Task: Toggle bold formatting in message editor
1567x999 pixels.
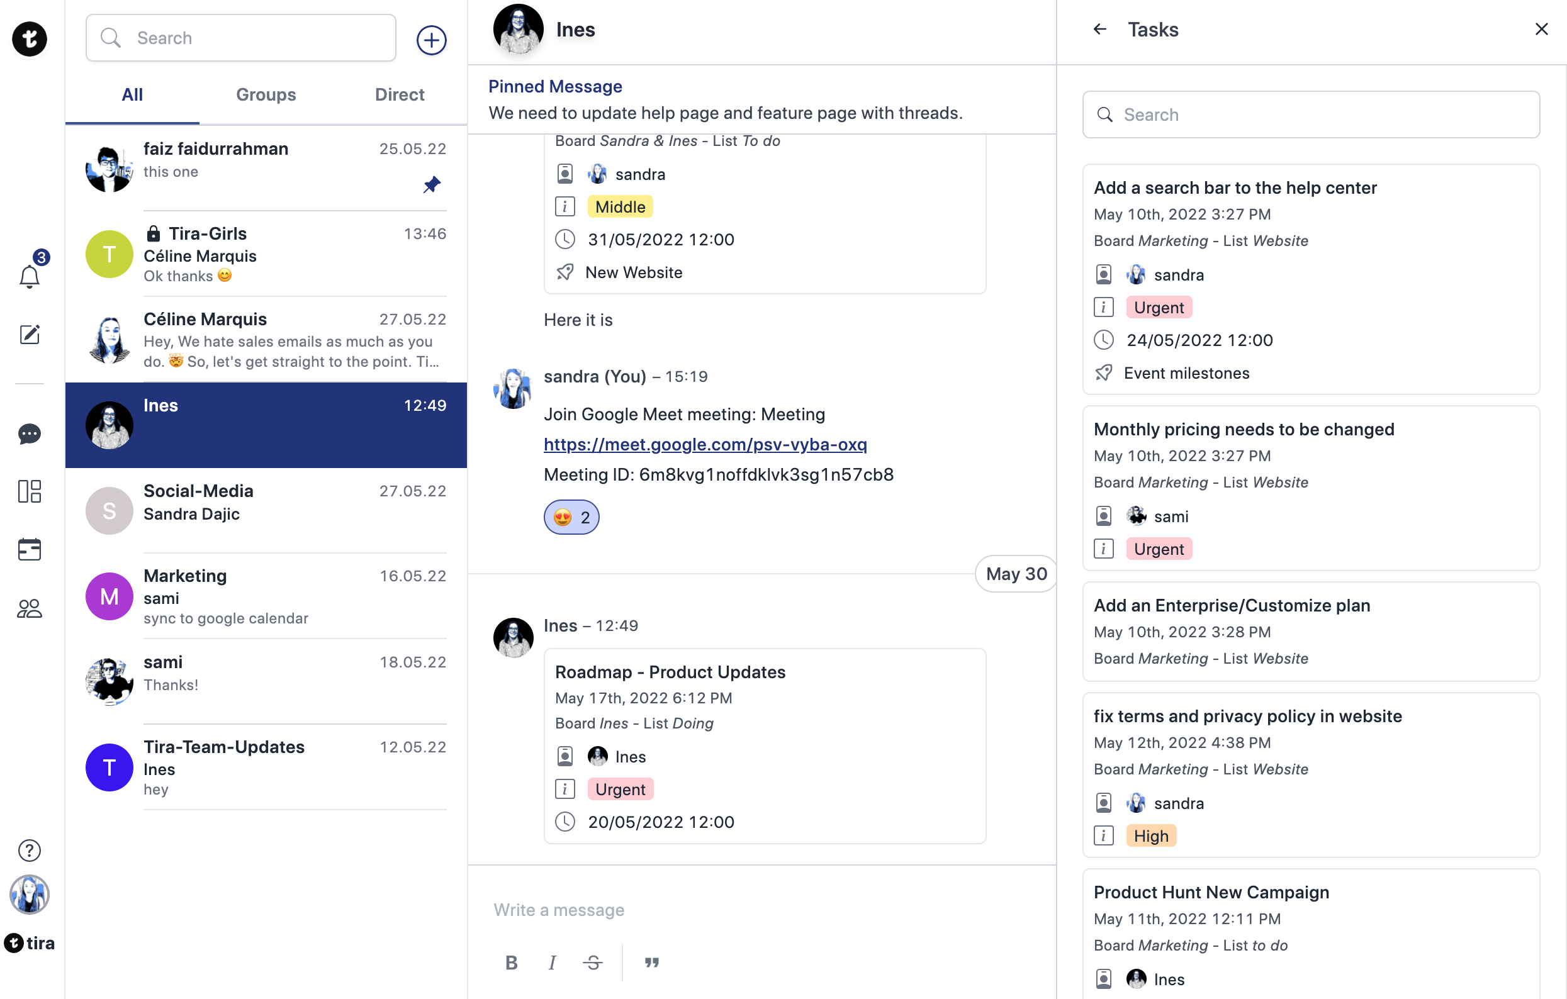Action: [512, 962]
